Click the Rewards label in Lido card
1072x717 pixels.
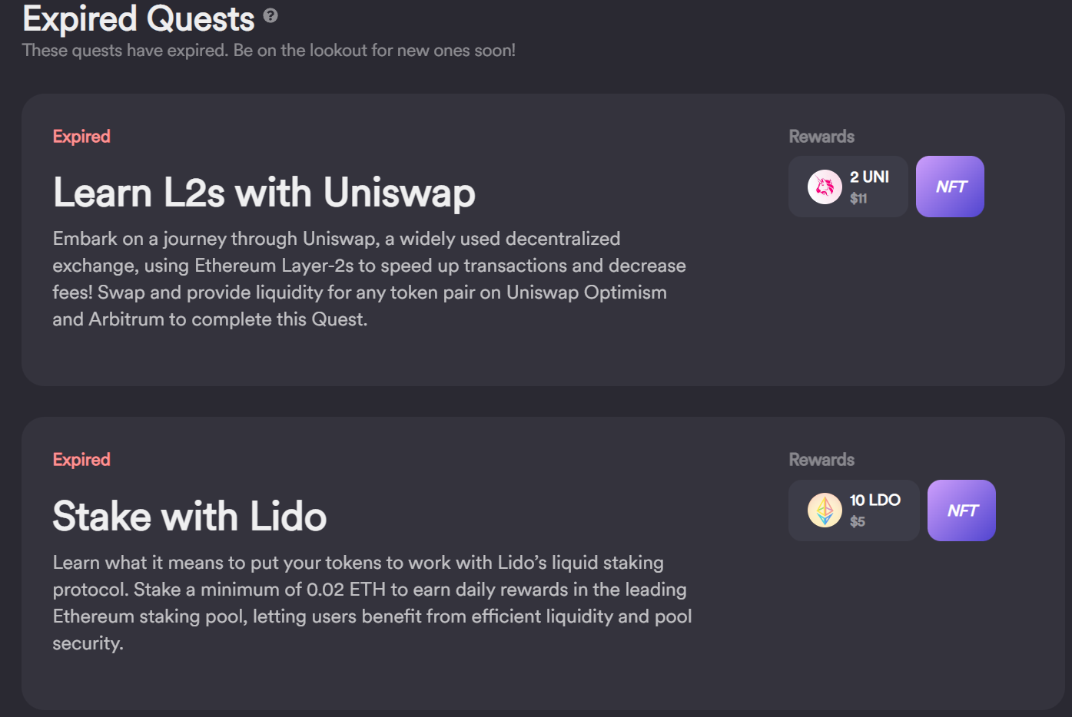click(821, 460)
